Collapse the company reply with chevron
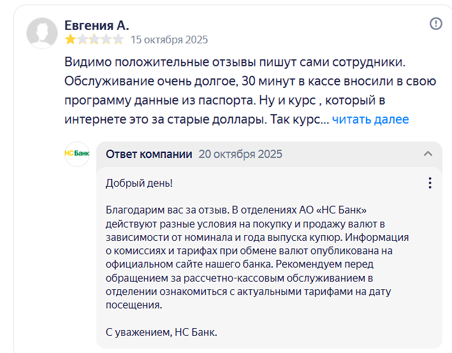 pyautogui.click(x=428, y=154)
